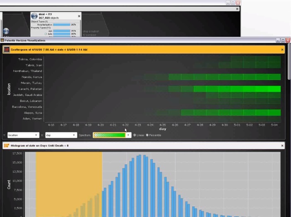Maximize the Palantir Horizon Visualizations window
This screenshot has width=291, height=217.
point(283,40)
